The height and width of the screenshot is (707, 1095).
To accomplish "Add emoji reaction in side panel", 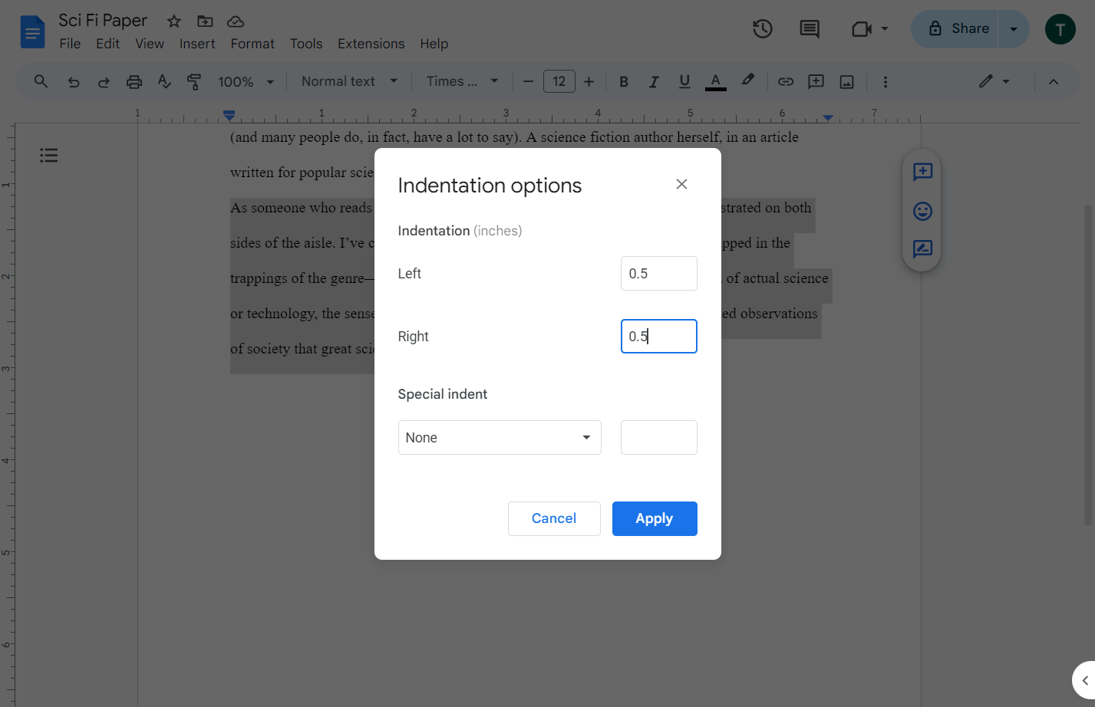I will pos(922,211).
